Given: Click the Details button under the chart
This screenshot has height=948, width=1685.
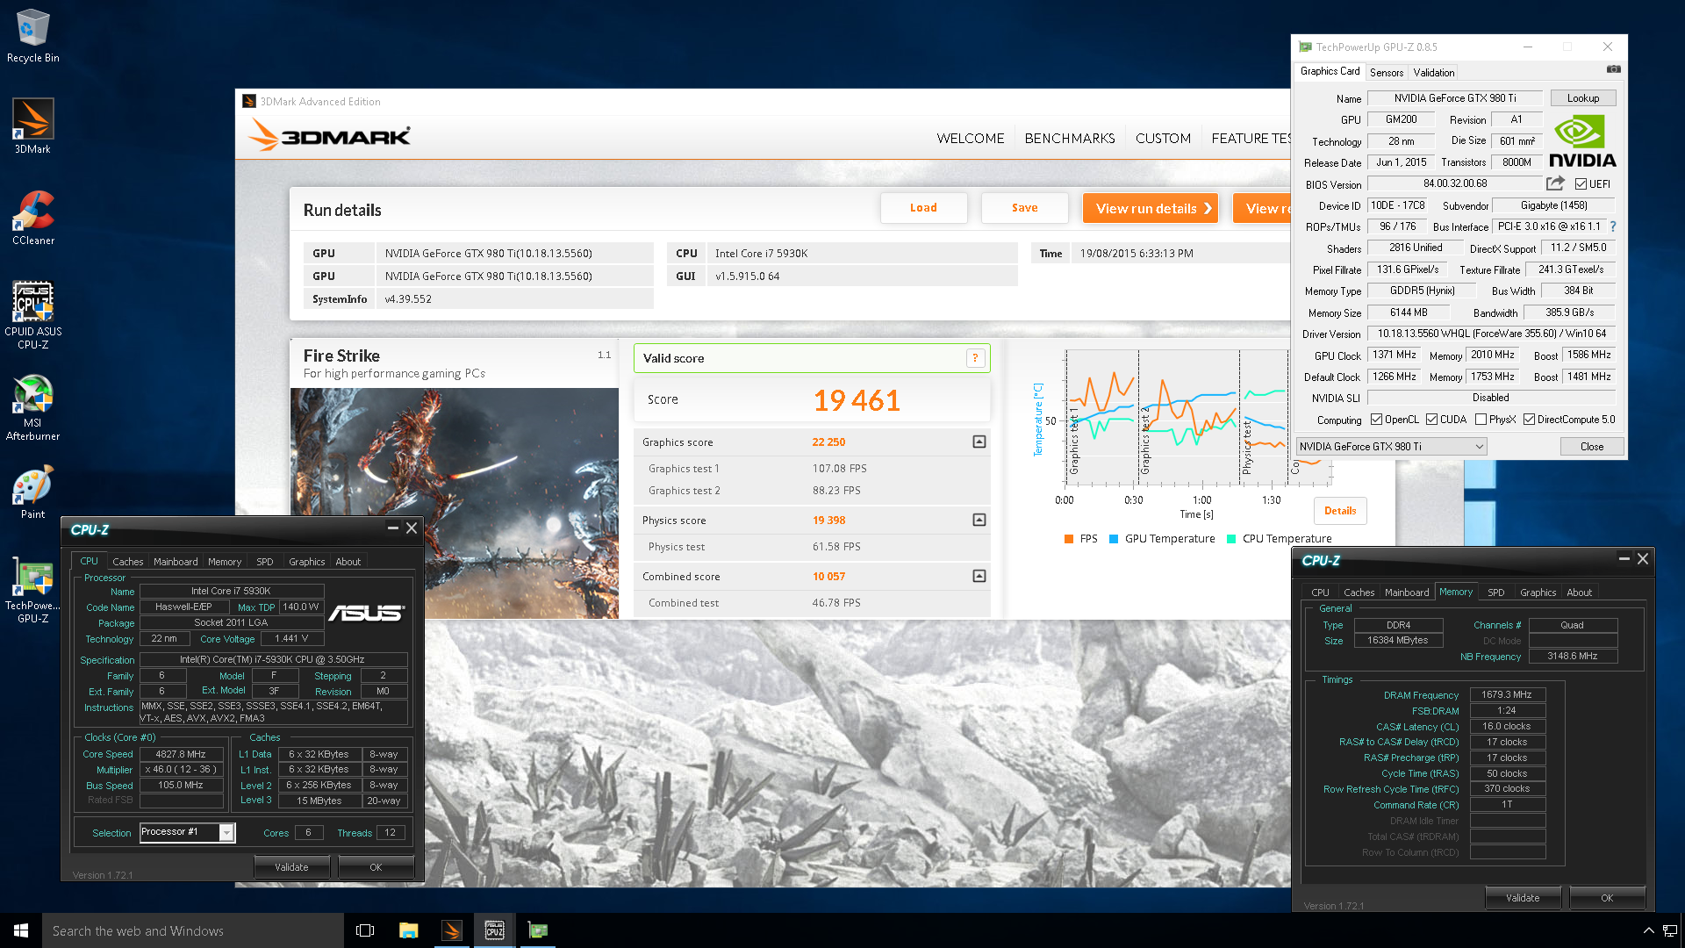Looking at the screenshot, I should [x=1340, y=511].
